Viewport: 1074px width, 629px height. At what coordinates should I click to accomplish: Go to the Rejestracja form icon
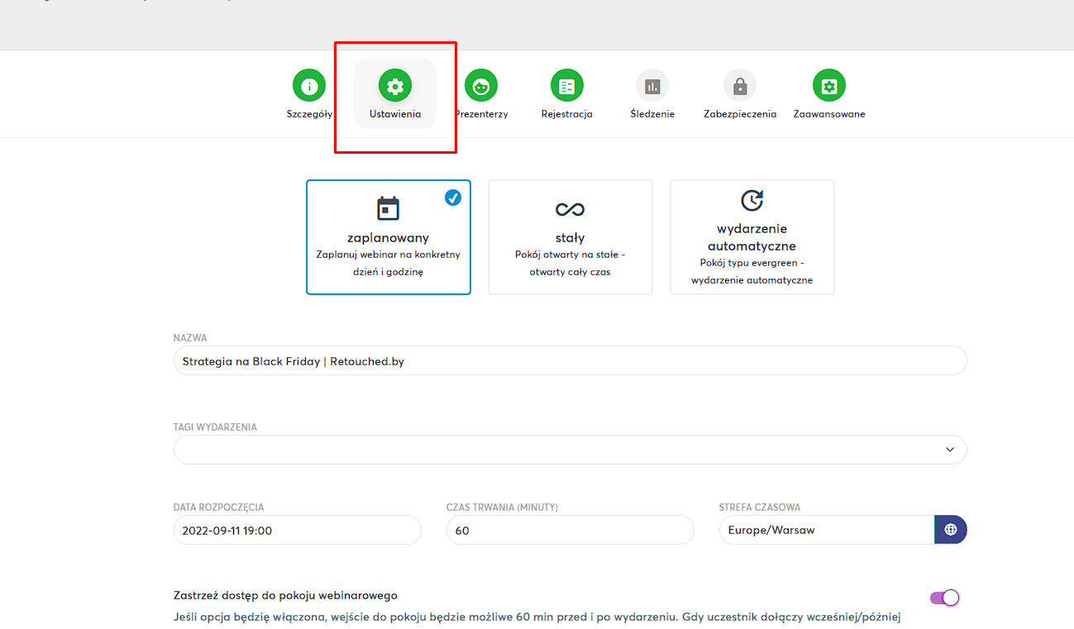(567, 85)
